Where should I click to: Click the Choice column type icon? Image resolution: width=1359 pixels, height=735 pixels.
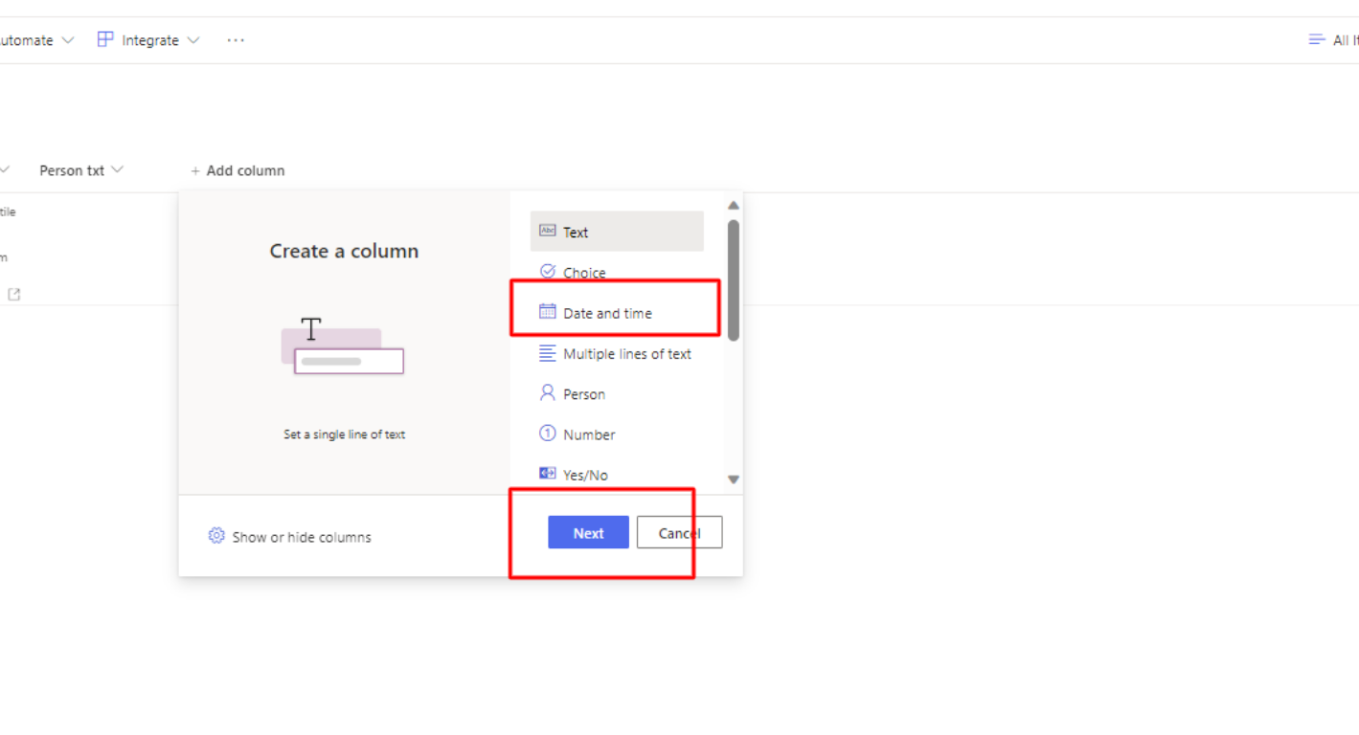pyautogui.click(x=547, y=272)
